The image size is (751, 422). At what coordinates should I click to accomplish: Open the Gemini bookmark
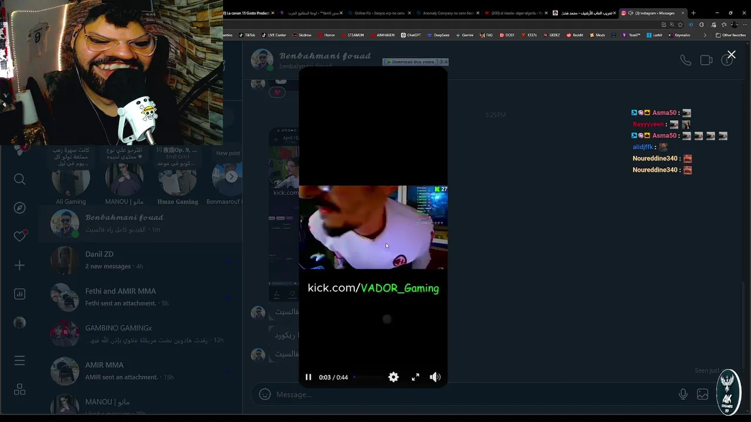464,35
